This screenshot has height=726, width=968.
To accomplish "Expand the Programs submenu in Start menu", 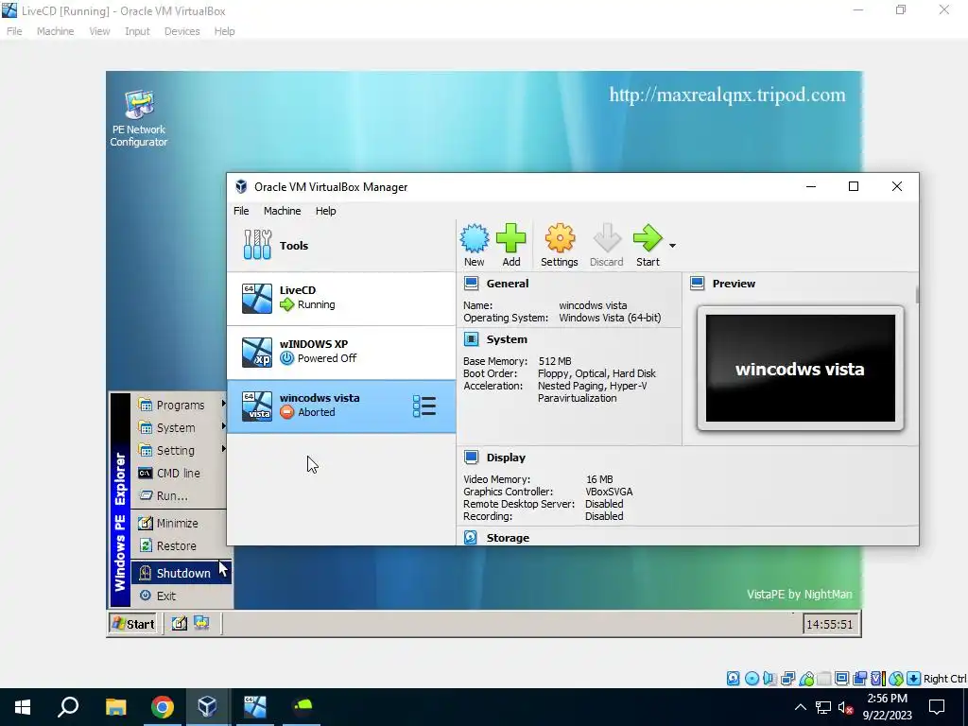I will pyautogui.click(x=180, y=405).
